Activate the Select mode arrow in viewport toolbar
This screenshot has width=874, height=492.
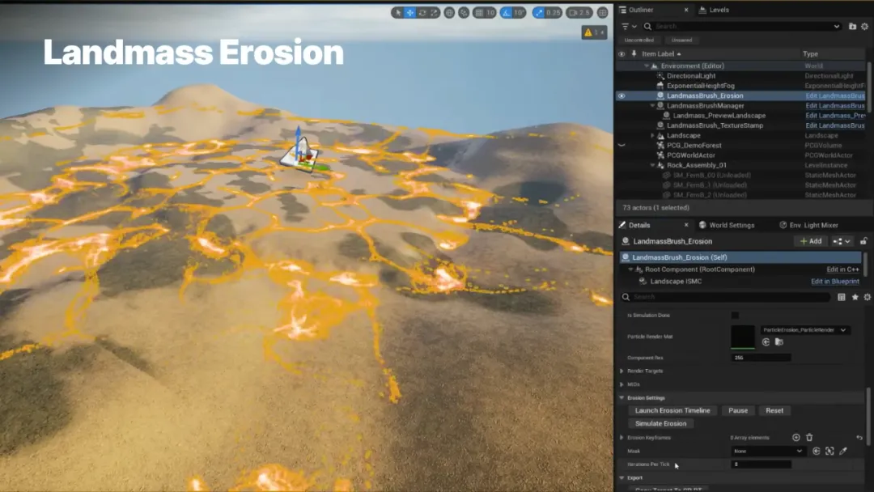(x=398, y=12)
